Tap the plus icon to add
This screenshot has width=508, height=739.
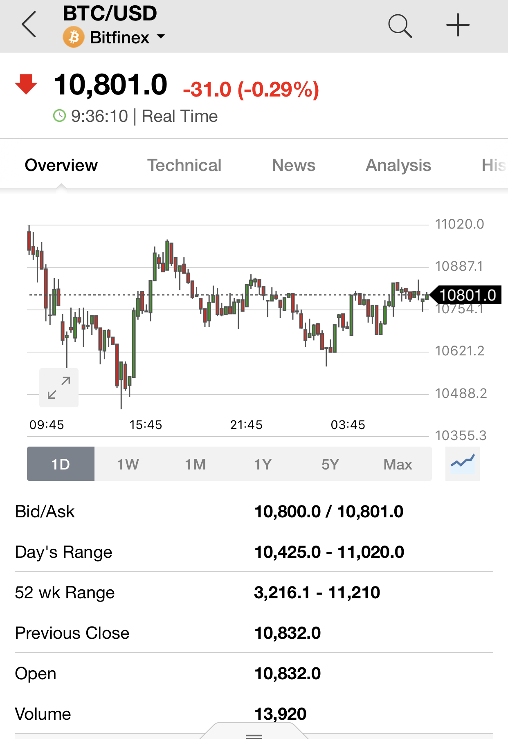click(458, 25)
